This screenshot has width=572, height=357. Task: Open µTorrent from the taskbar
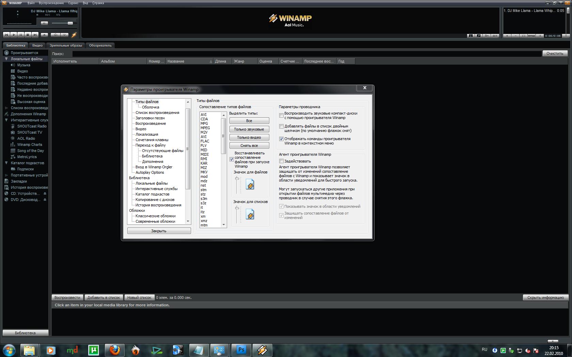(94, 350)
